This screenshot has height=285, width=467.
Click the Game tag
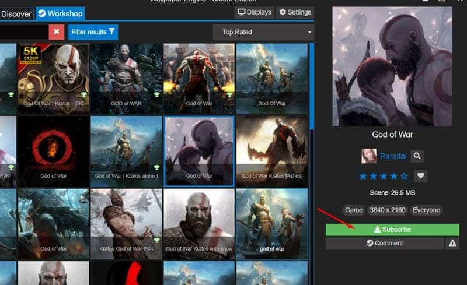point(354,210)
